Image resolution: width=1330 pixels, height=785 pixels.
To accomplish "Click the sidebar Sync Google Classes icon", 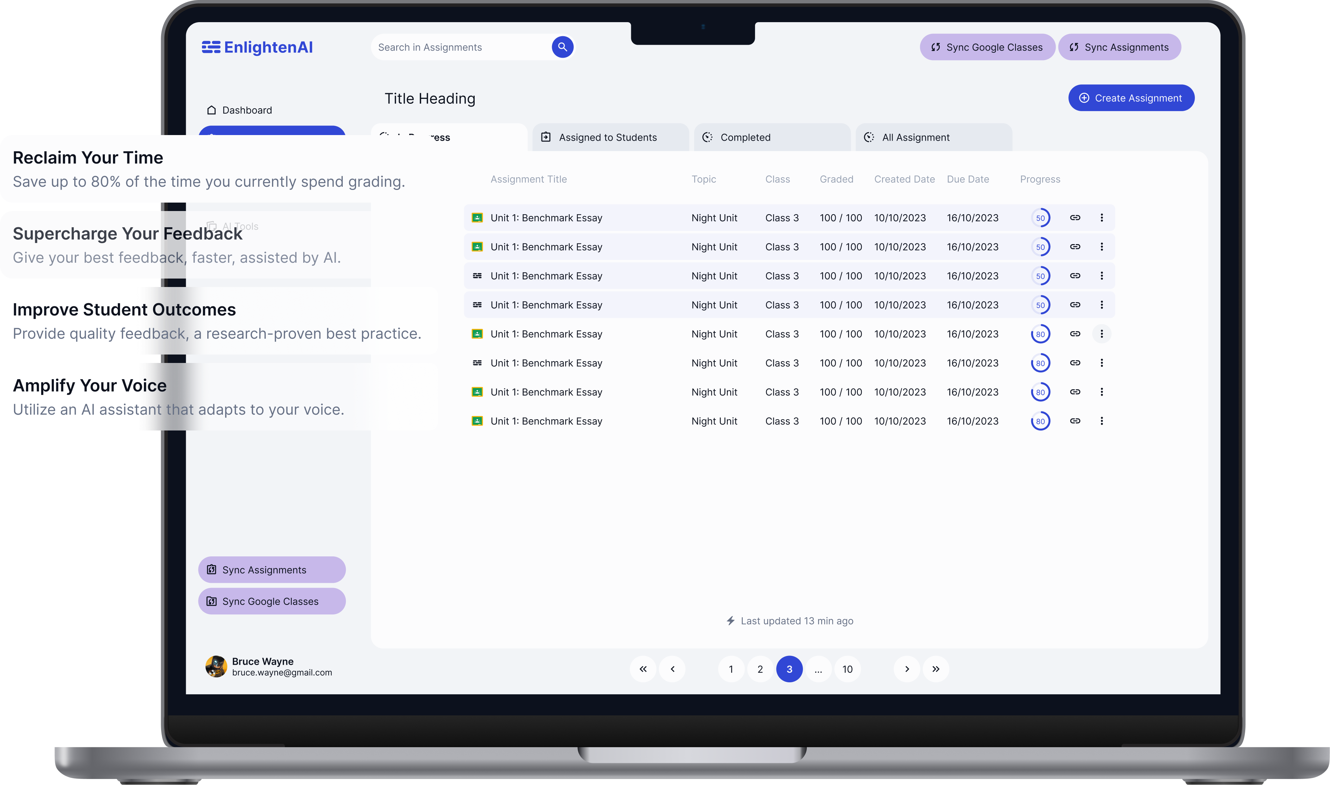I will click(211, 601).
